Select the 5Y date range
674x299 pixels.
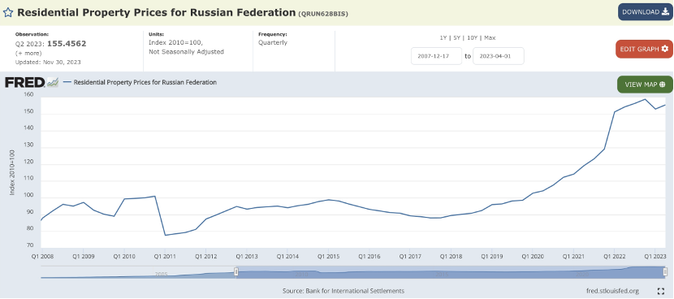click(456, 38)
